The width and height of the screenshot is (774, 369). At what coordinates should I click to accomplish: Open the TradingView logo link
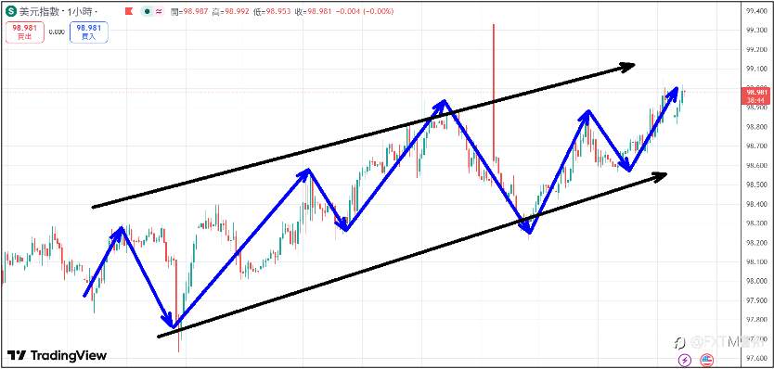pyautogui.click(x=57, y=355)
